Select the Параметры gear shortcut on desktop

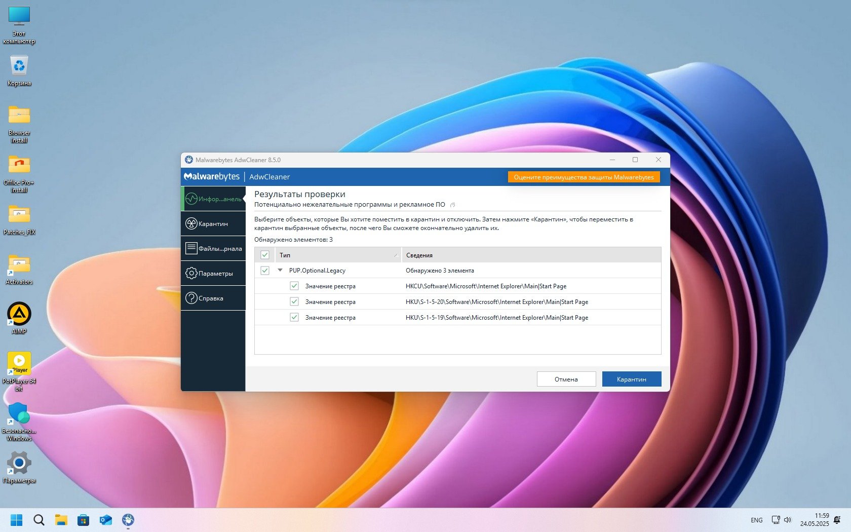click(19, 467)
